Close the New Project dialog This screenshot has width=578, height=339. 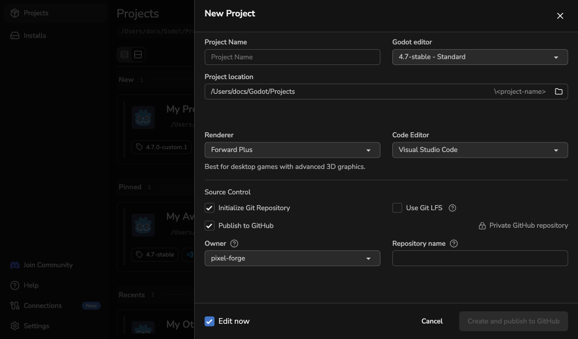coord(560,16)
